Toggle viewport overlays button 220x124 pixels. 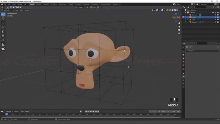point(162,10)
